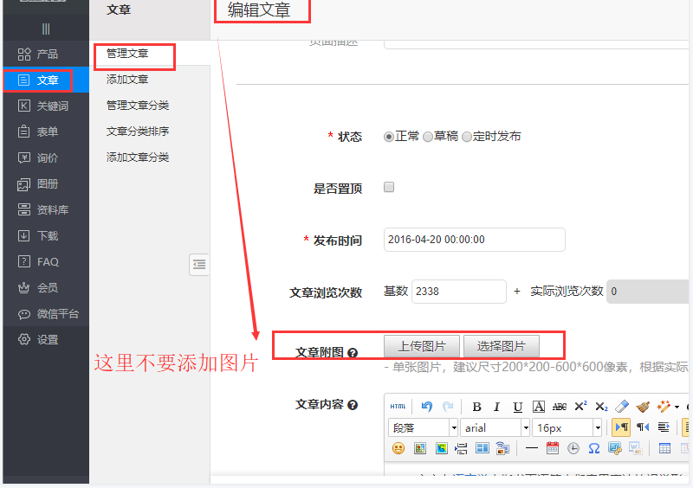This screenshot has height=488, width=693.
Task: Apply superscript formatting
Action: pyautogui.click(x=580, y=407)
